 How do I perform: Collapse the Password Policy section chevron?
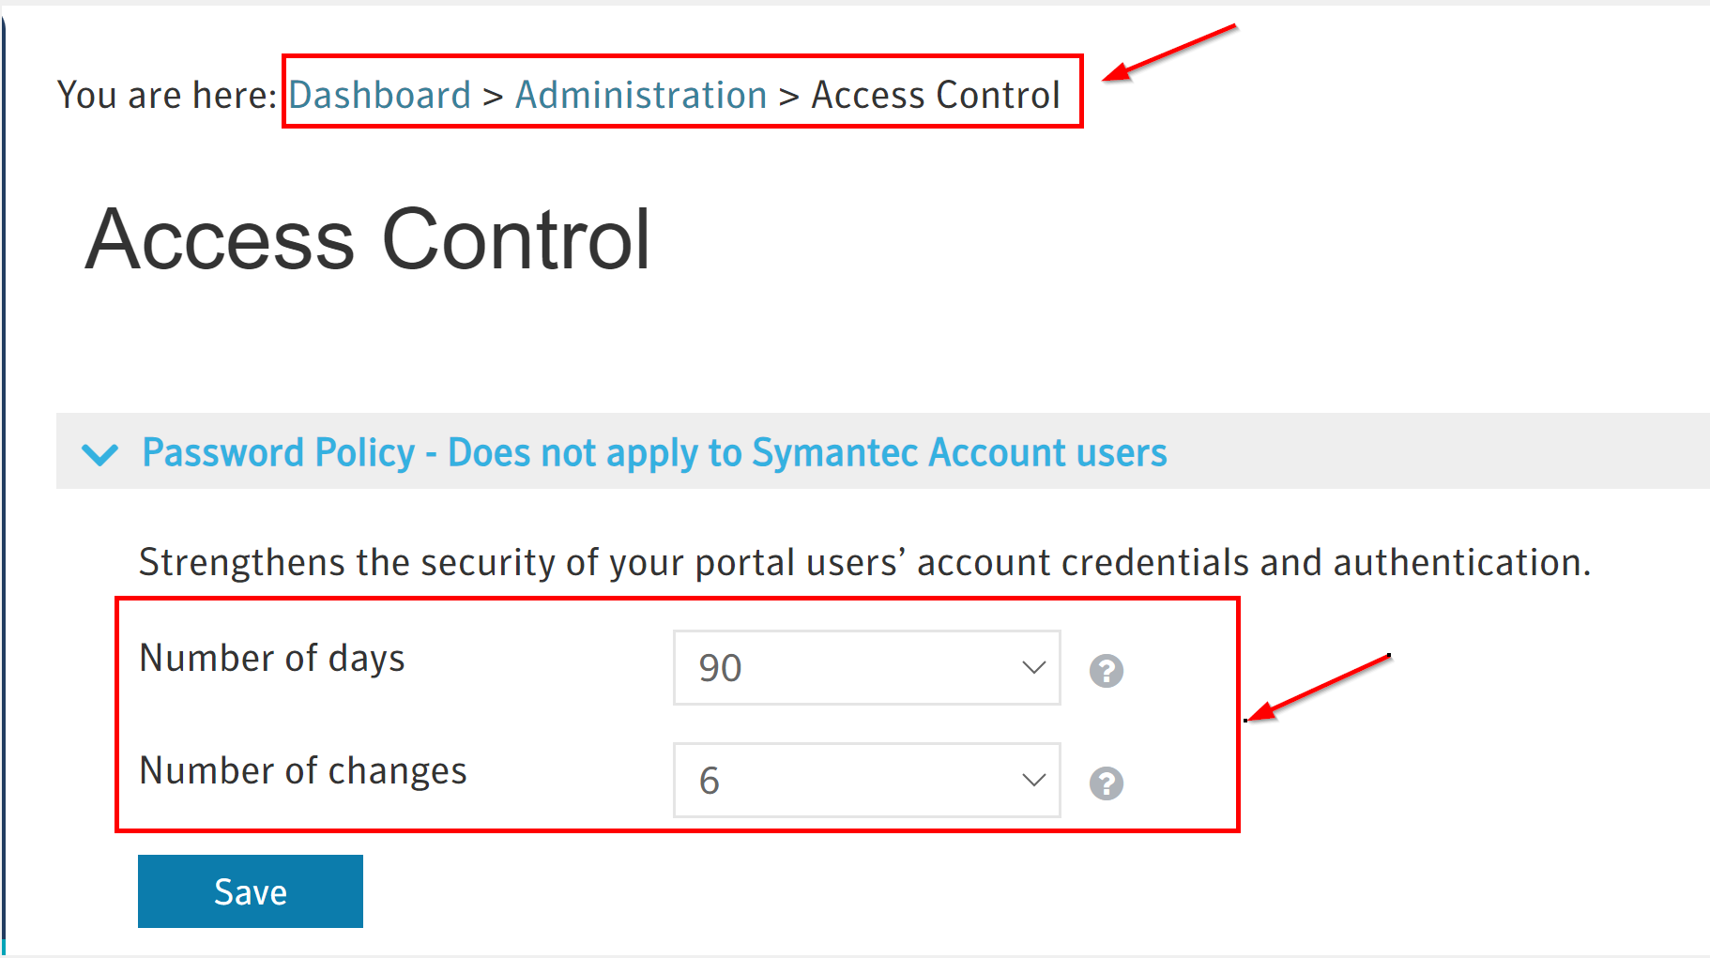100,454
